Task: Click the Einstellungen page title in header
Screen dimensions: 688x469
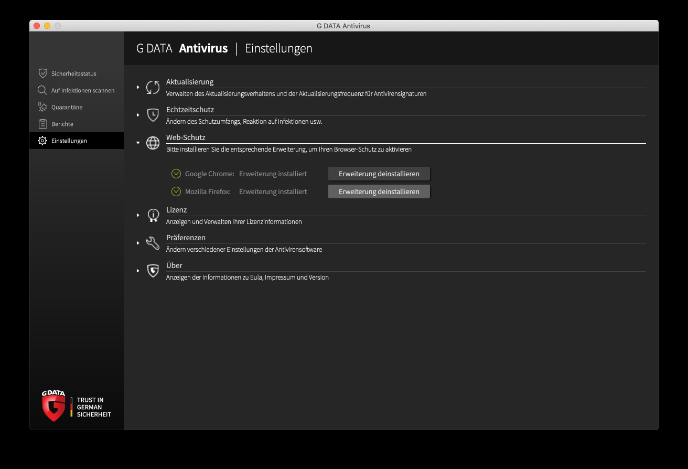Action: tap(278, 48)
